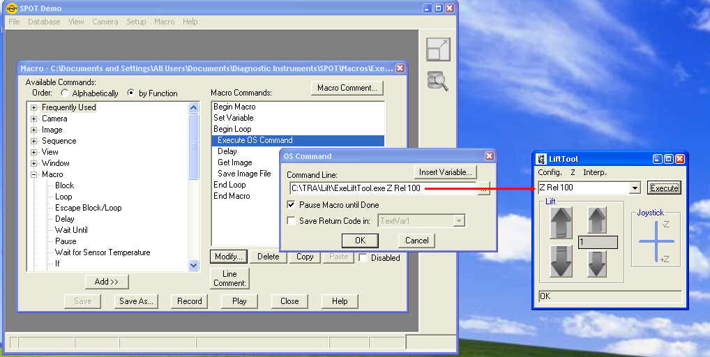Click the Add >> button
Viewport: 710px width, 357px height.
point(107,282)
